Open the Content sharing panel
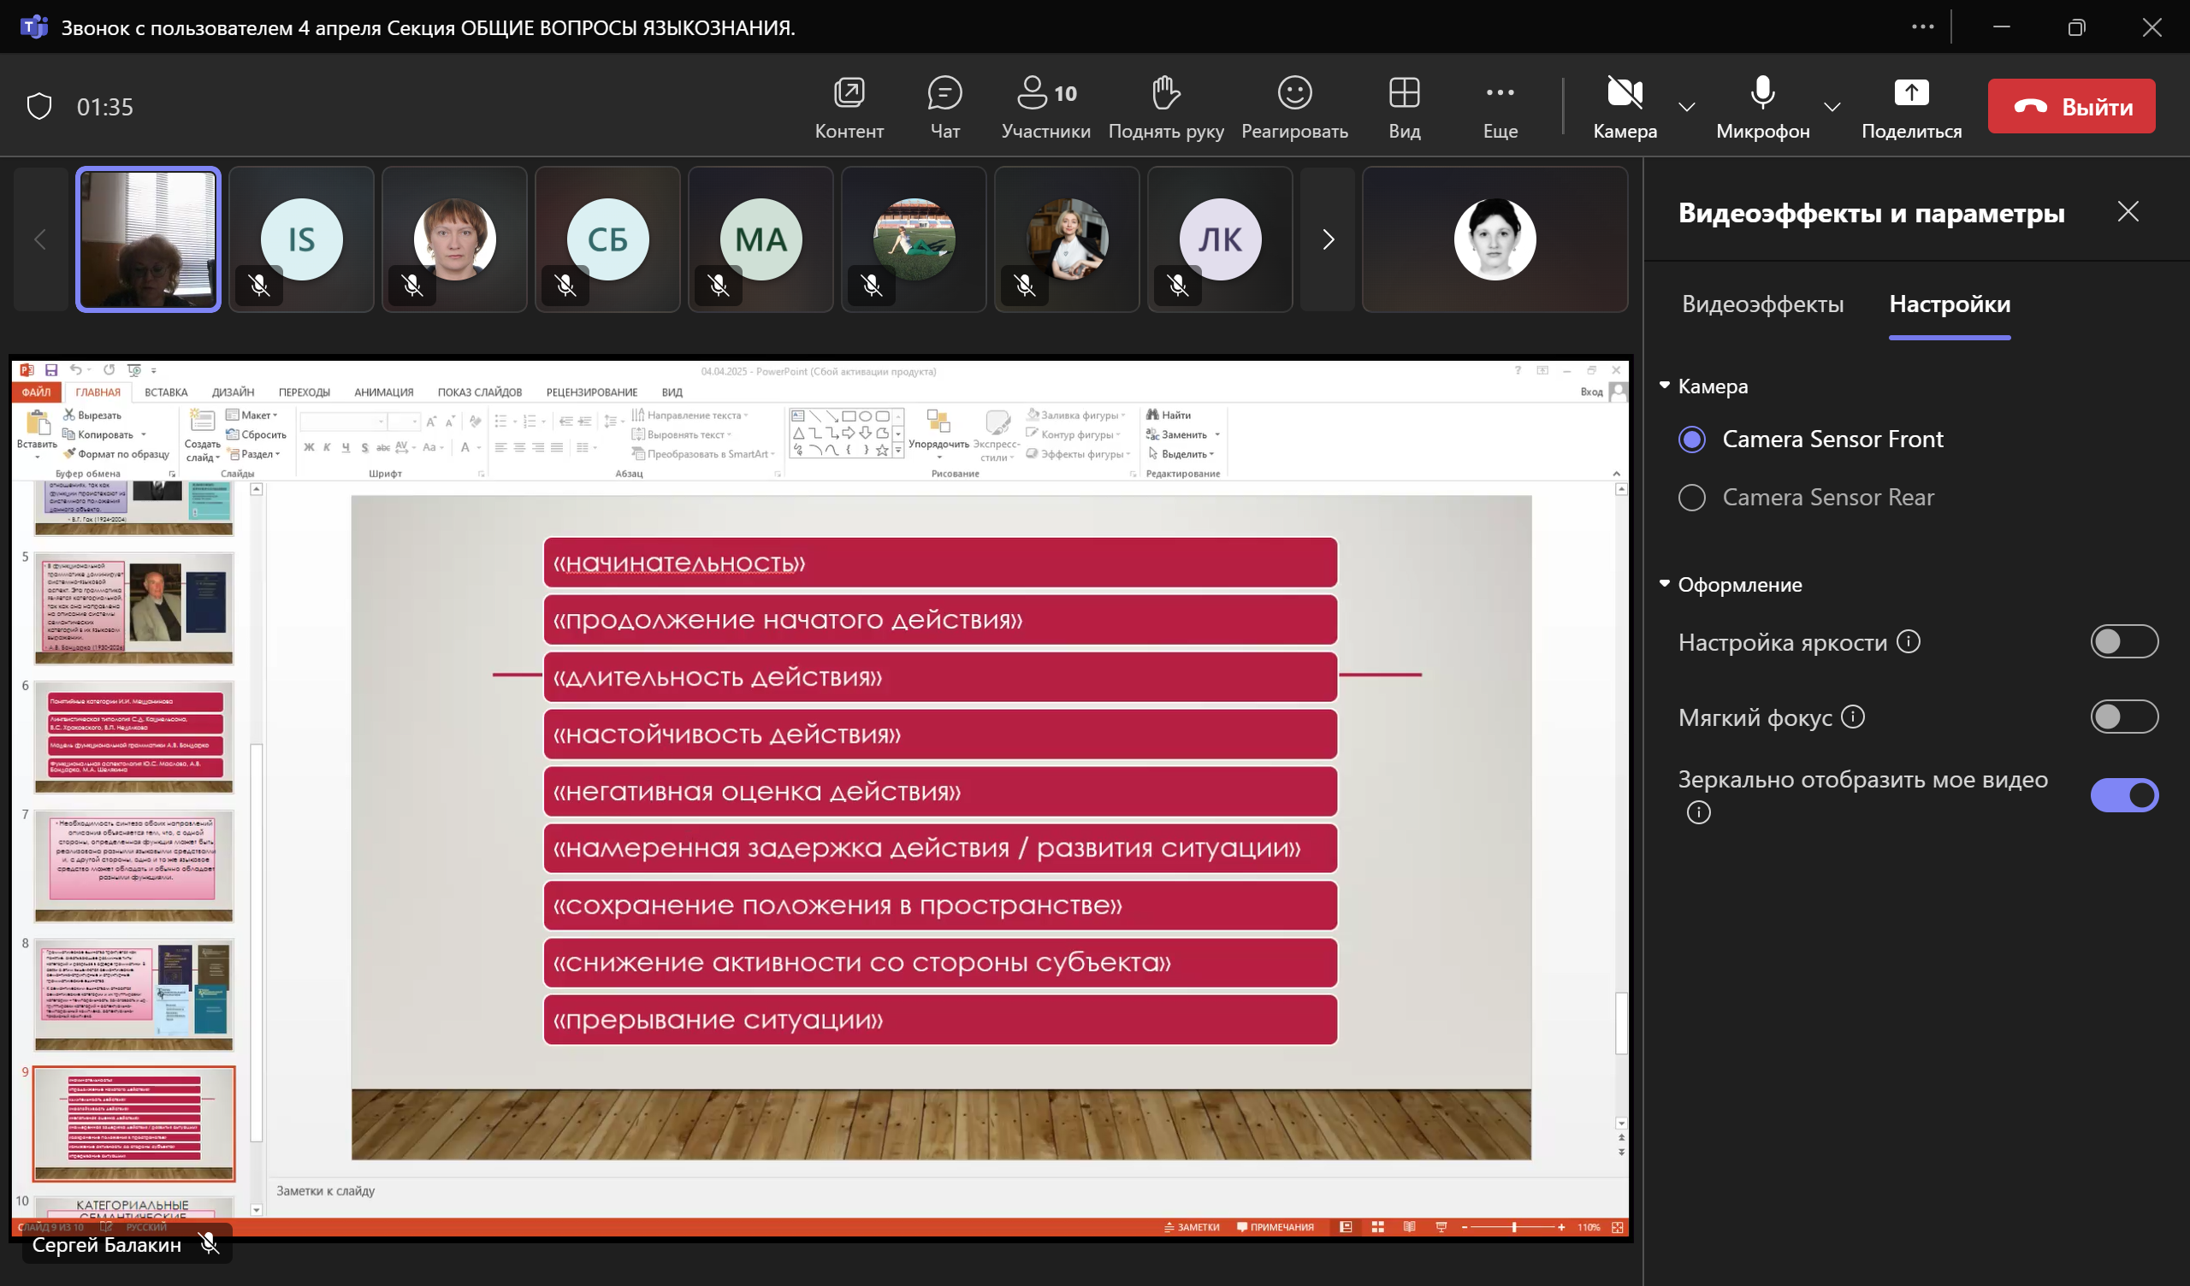 point(849,107)
